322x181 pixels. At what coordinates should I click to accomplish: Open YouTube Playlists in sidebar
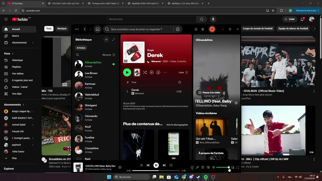[19, 67]
